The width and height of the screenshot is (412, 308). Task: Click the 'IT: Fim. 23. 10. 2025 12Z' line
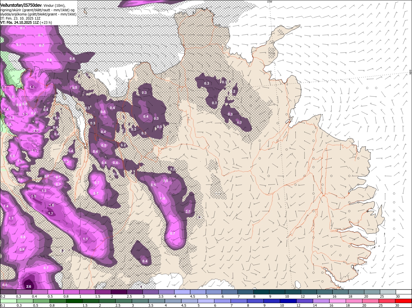(x=20, y=18)
